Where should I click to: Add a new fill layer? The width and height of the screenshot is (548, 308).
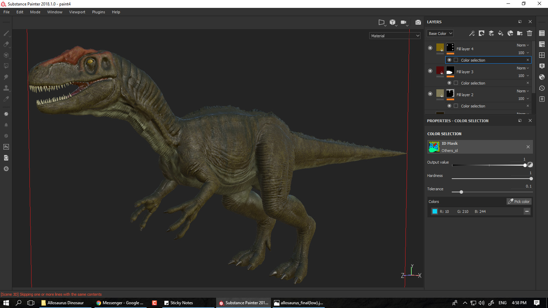[500, 33]
